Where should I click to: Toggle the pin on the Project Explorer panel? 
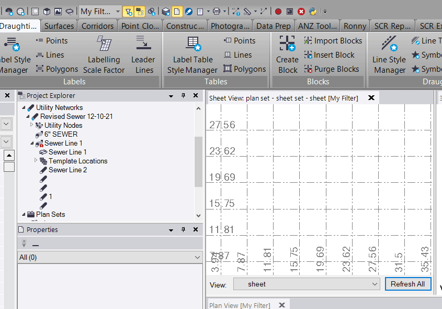[x=183, y=96]
